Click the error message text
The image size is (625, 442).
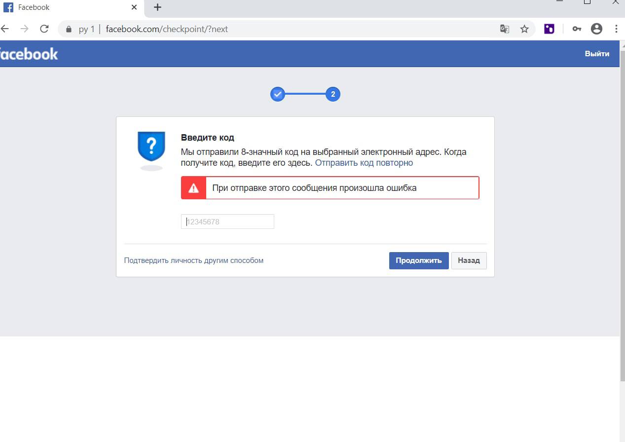click(x=314, y=188)
